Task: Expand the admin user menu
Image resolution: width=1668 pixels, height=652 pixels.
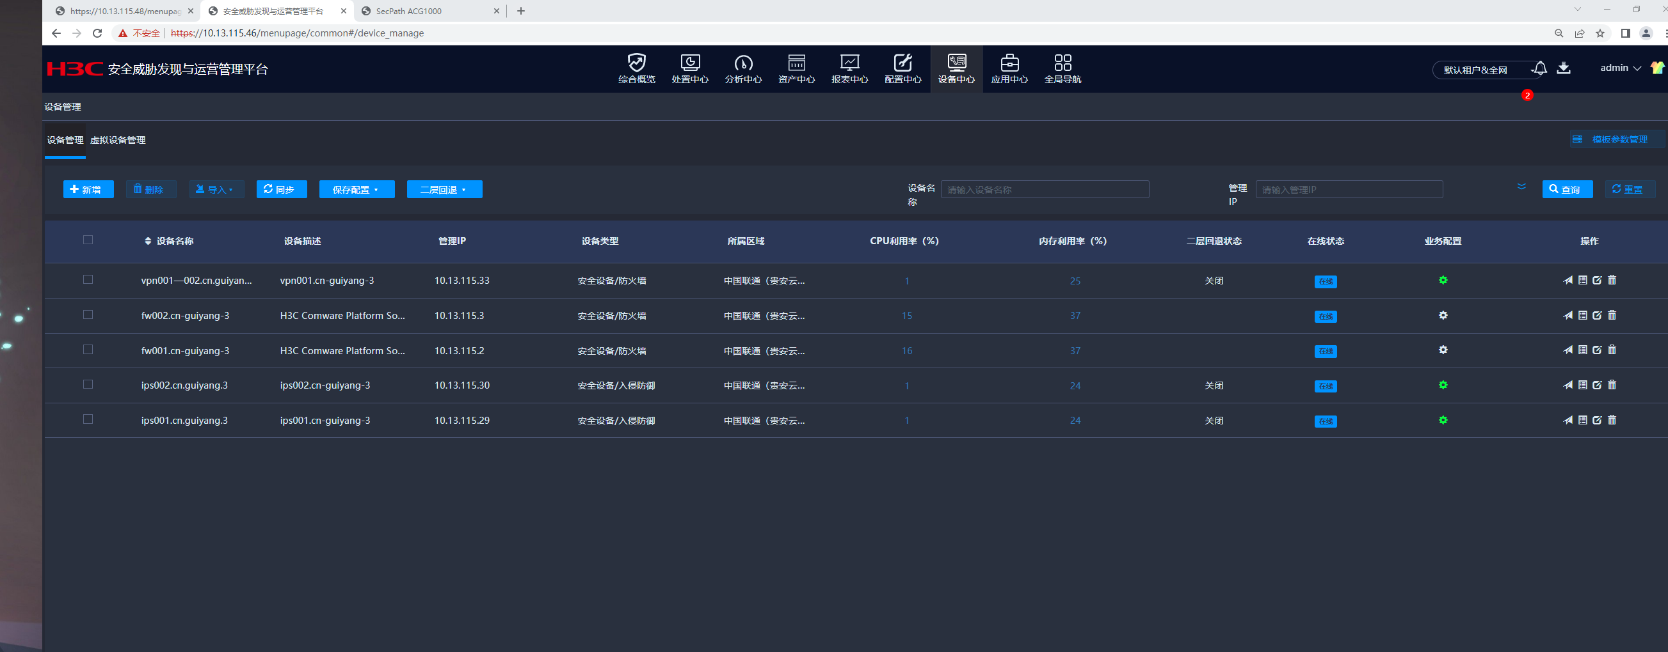Action: click(x=1620, y=68)
